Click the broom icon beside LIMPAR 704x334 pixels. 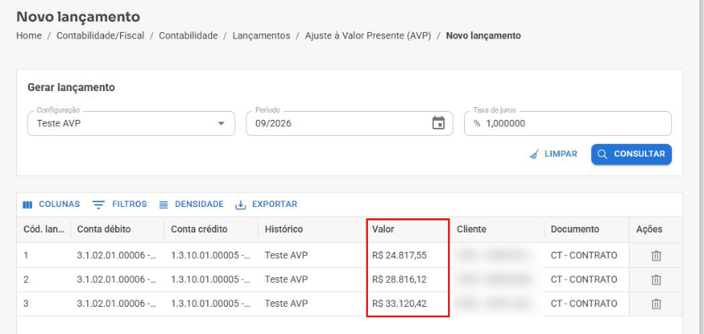point(534,154)
